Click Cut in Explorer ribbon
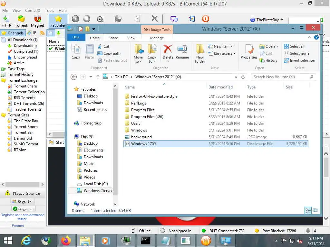 [103, 46]
